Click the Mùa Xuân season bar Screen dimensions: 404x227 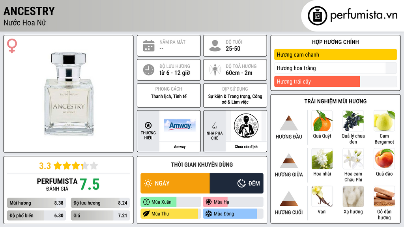click(170, 202)
